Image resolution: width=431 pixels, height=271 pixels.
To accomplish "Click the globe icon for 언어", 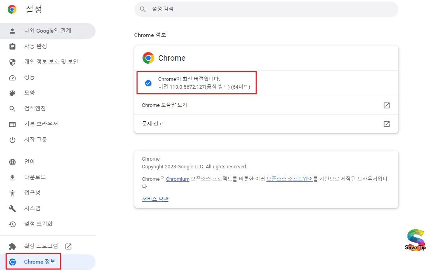I will coord(12,162).
